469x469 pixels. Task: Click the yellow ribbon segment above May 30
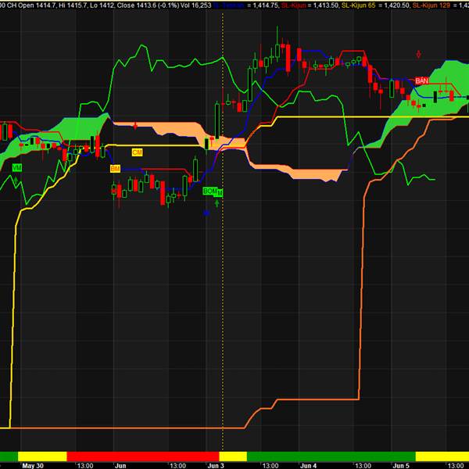click(42, 456)
